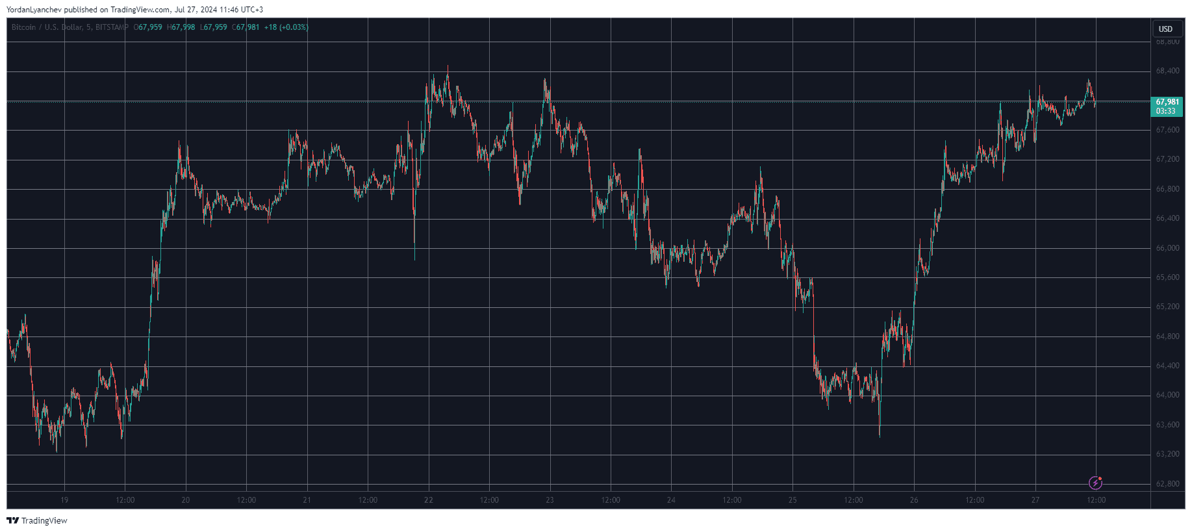This screenshot has width=1192, height=532.
Task: Click the purple lightning bolt icon
Action: pyautogui.click(x=1095, y=483)
